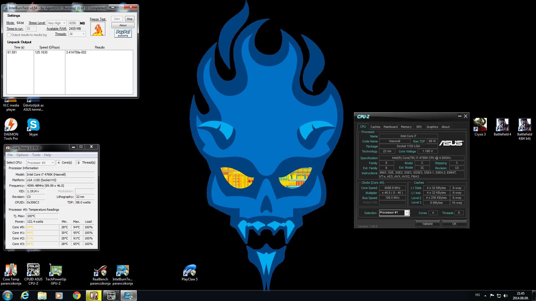Click Validate button in CPU-Z
Image resolution: width=536 pixels, height=301 pixels.
click(427, 224)
